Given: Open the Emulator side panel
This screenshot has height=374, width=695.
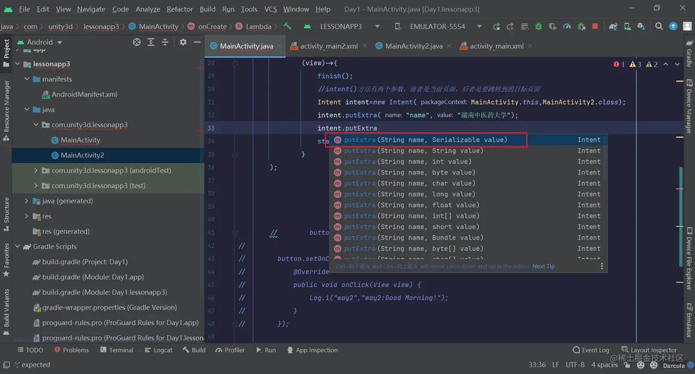Looking at the screenshot, I should click(689, 320).
